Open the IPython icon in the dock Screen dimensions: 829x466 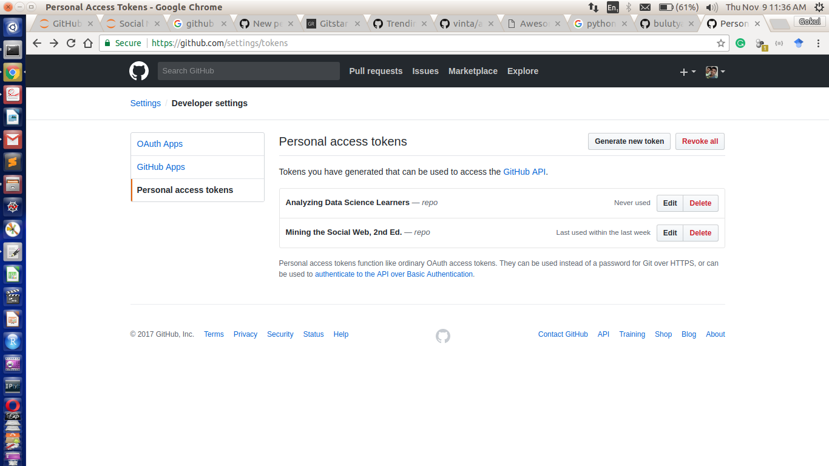coord(13,385)
